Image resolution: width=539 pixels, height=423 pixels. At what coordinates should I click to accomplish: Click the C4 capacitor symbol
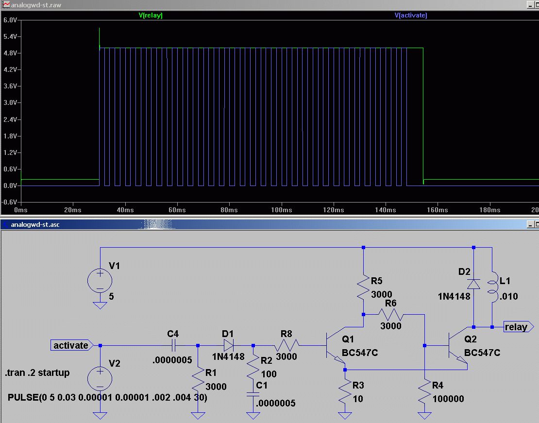pos(173,345)
